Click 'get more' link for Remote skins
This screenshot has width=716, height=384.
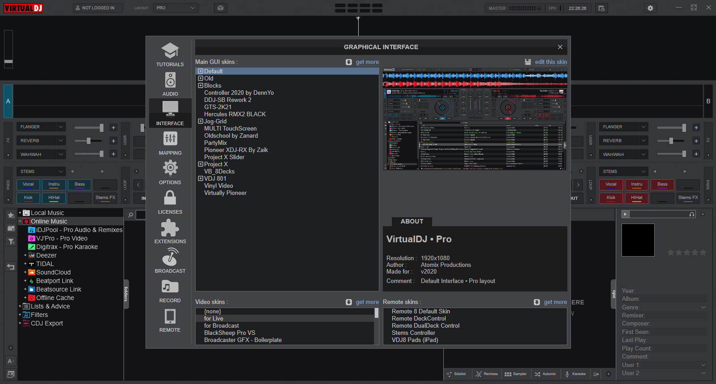pos(555,302)
